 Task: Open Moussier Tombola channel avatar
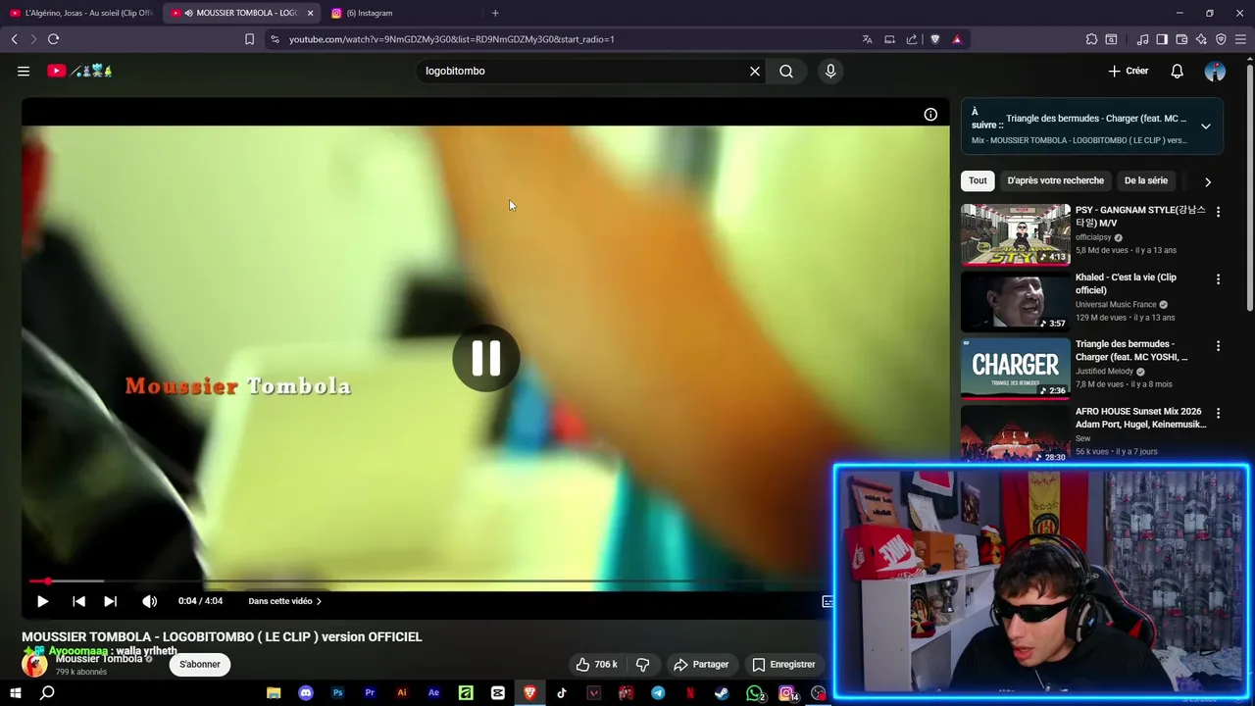pyautogui.click(x=34, y=664)
